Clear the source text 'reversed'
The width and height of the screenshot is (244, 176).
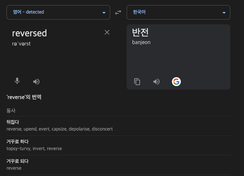pos(107,32)
